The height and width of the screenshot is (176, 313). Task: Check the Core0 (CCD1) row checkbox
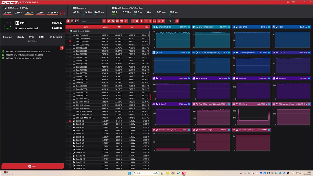click(70, 48)
